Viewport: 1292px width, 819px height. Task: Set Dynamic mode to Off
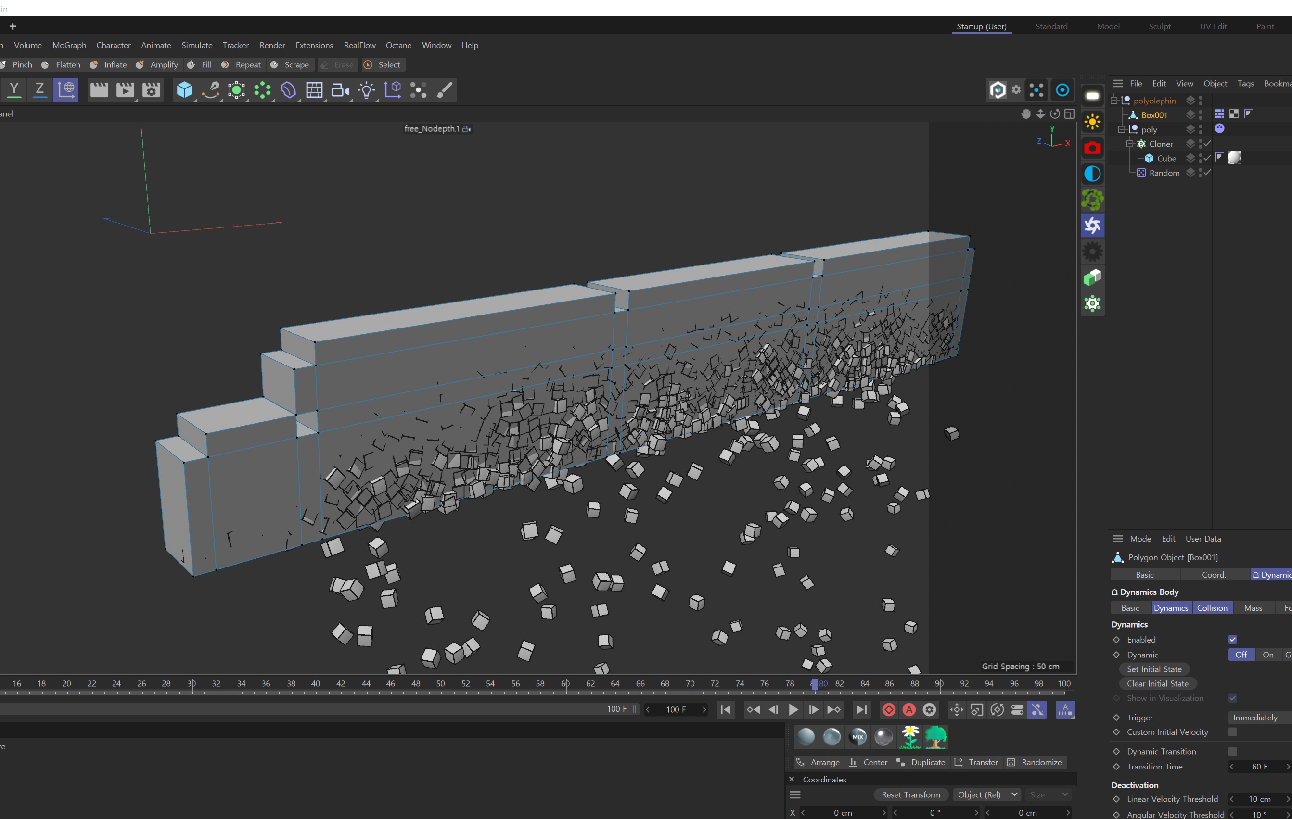[x=1241, y=655]
